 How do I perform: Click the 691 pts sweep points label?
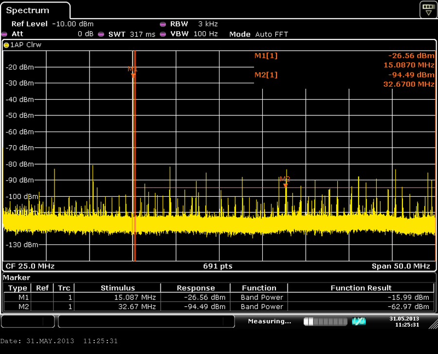218,266
